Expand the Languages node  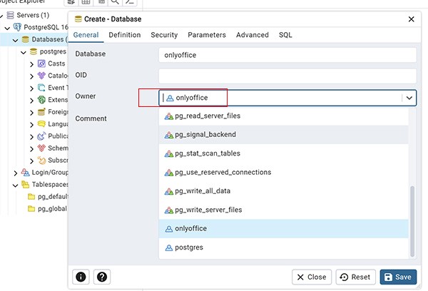31,125
